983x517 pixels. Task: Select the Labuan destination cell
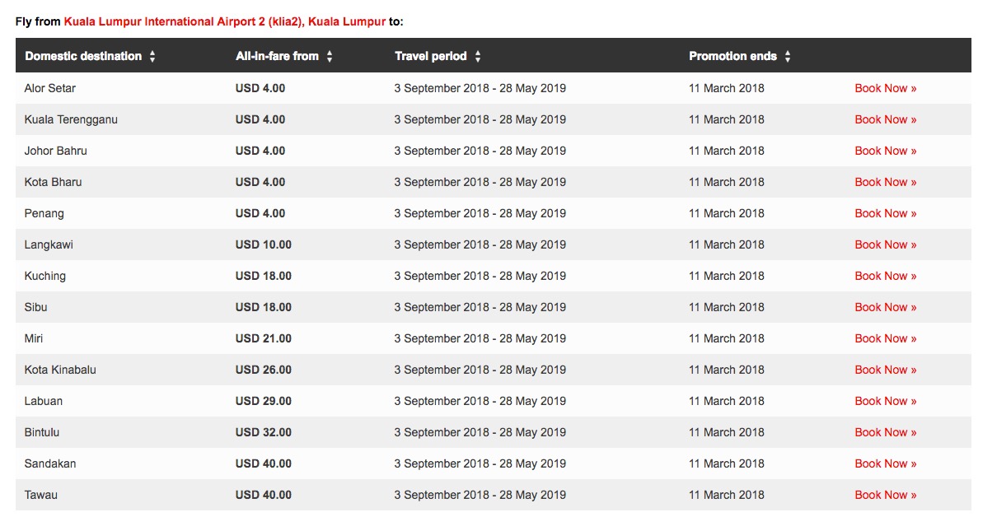pos(43,402)
